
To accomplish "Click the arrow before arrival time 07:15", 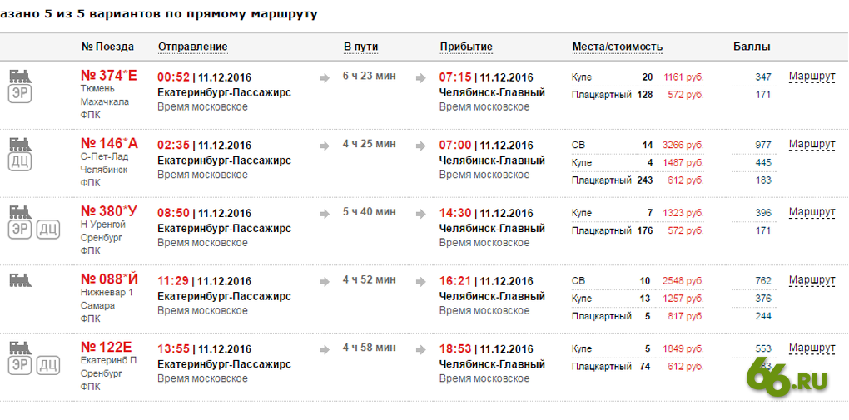I will pyautogui.click(x=420, y=78).
